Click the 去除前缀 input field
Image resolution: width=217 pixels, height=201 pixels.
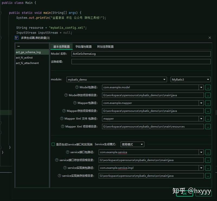(141, 62)
